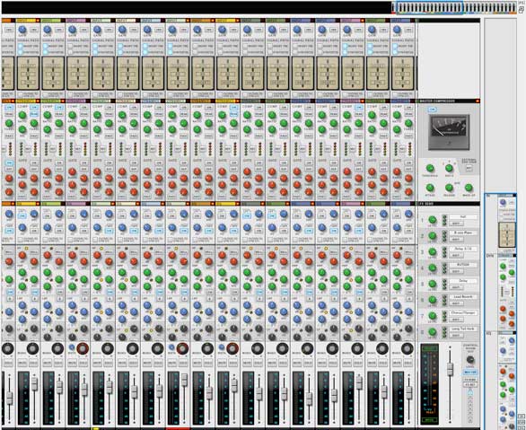This screenshot has width=526, height=430.
Task: Turn FX Send 7 level knob
Action: point(433,316)
